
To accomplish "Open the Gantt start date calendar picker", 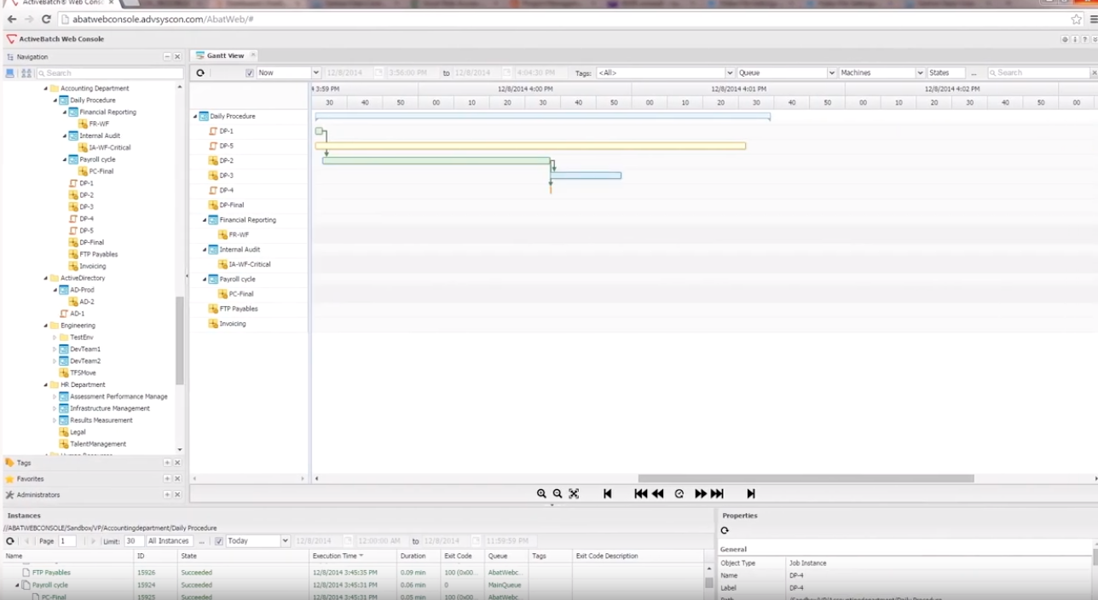I will point(379,73).
